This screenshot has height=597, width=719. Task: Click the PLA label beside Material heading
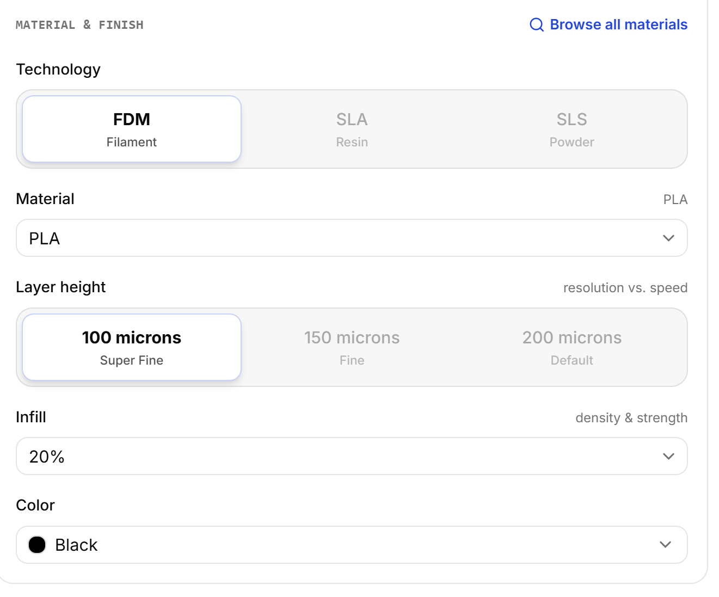[x=675, y=200]
